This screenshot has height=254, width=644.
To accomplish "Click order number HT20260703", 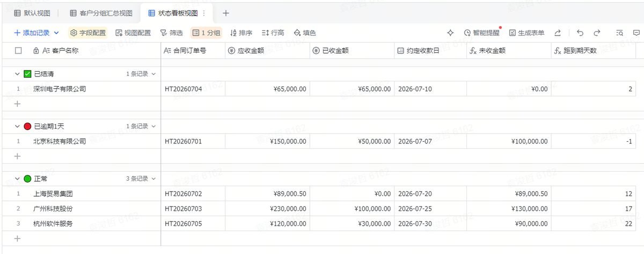I will (193, 209).
